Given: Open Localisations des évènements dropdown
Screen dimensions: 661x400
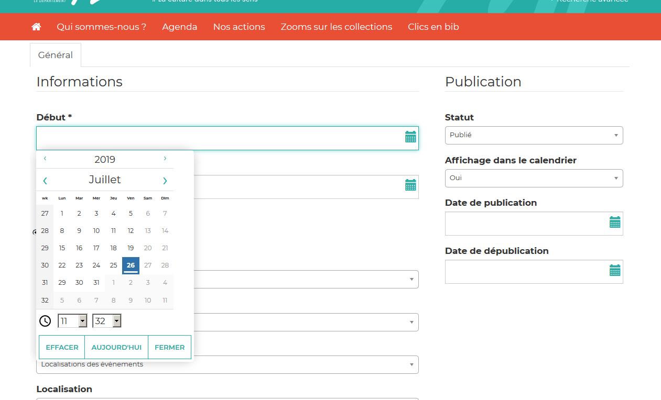Looking at the screenshot, I should pos(227,364).
